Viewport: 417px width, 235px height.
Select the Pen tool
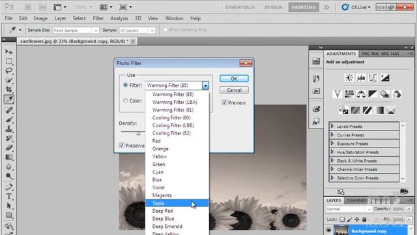[x=8, y=187]
